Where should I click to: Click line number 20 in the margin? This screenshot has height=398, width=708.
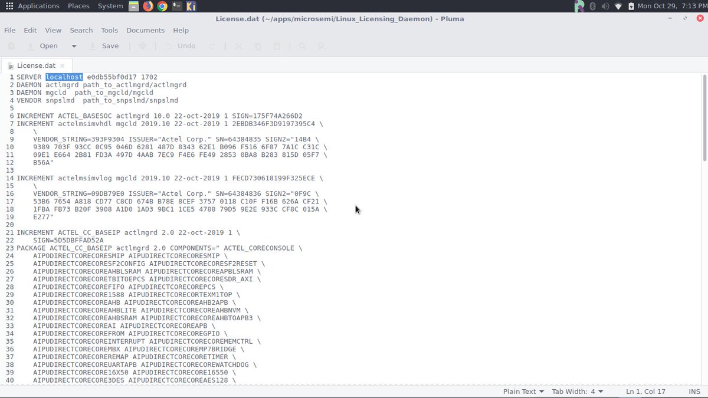(9, 225)
